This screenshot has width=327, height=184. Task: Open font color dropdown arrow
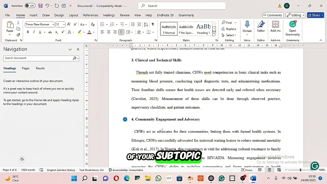(94, 32)
